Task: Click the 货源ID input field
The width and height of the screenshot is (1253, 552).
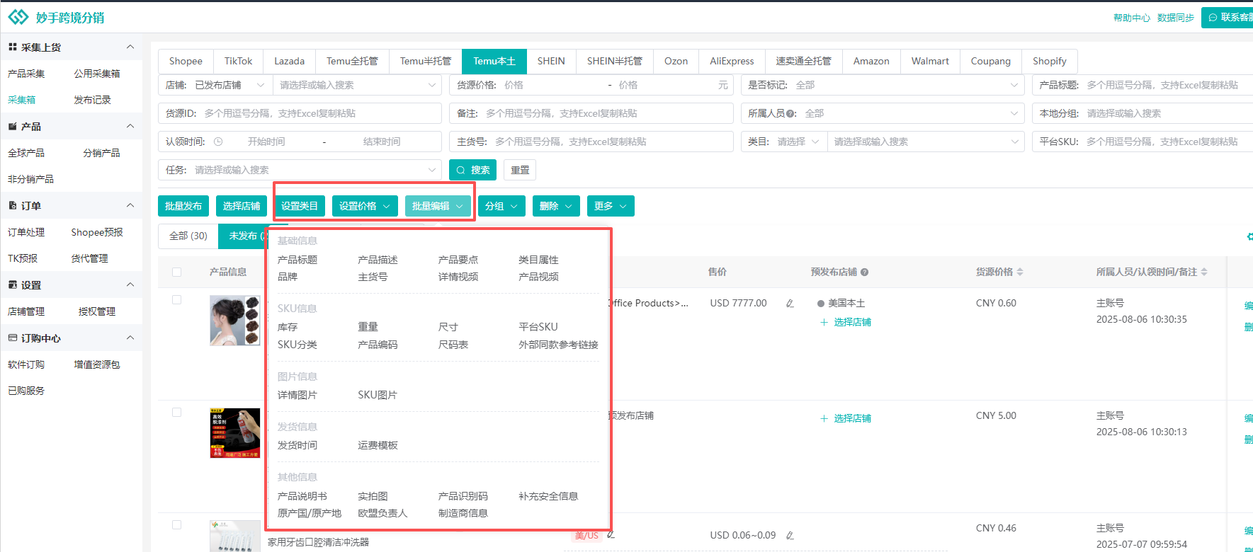Action: click(319, 113)
